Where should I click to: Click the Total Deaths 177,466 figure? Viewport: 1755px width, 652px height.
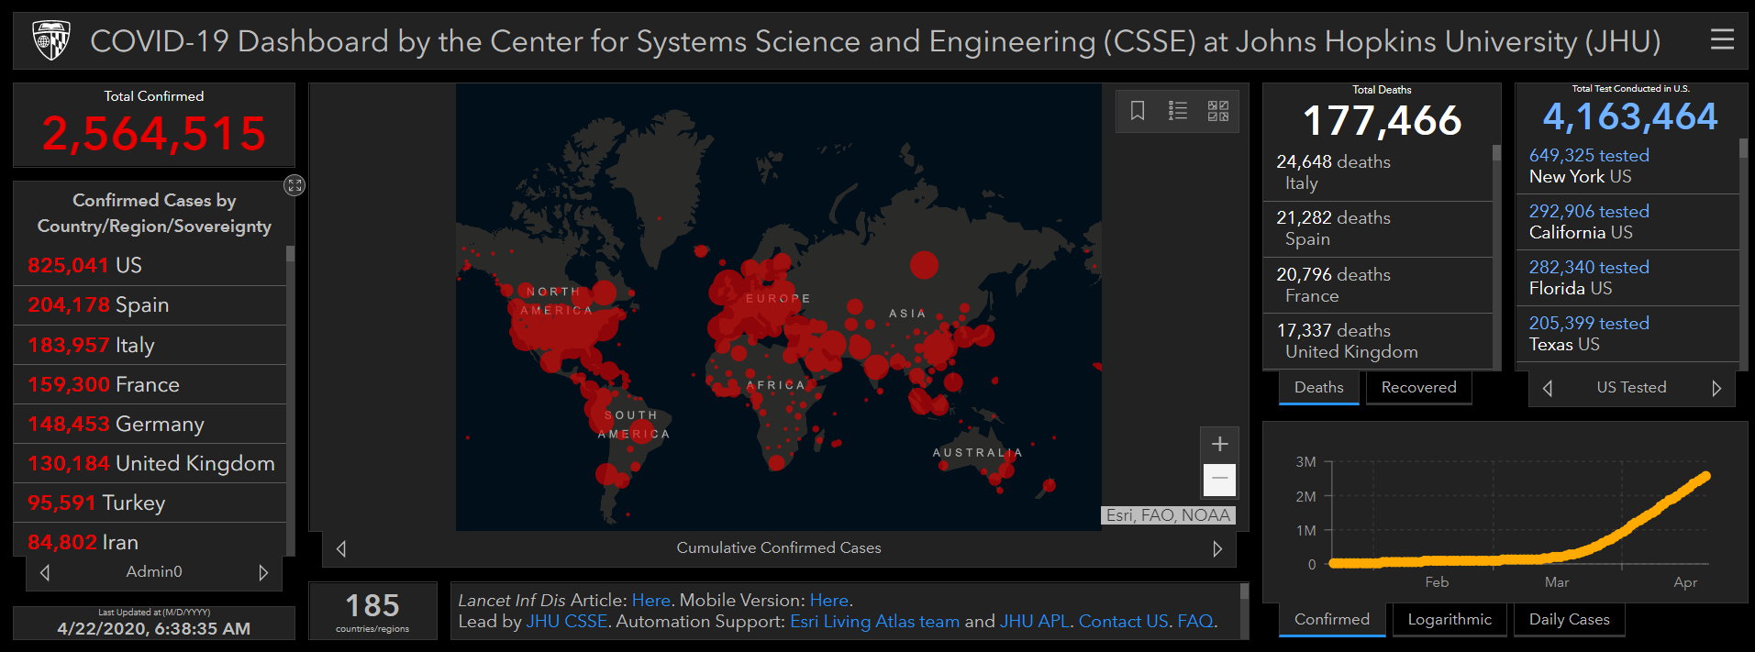1382,120
